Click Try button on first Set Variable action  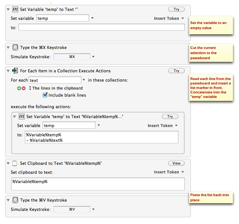point(176,9)
